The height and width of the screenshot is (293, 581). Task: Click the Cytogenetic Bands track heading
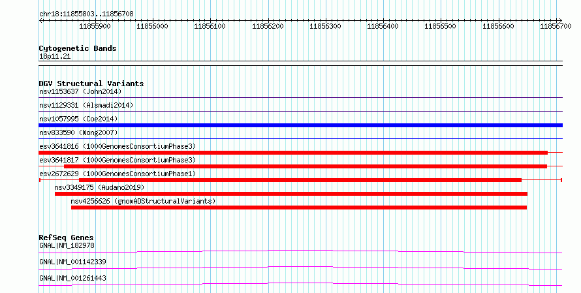(78, 48)
